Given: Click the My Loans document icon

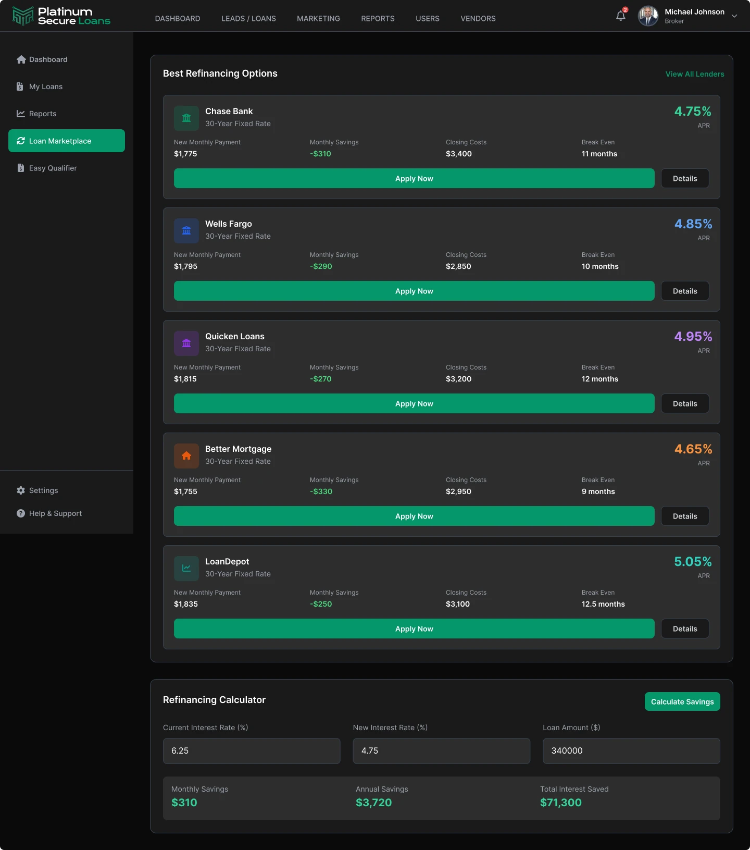Looking at the screenshot, I should pyautogui.click(x=20, y=87).
